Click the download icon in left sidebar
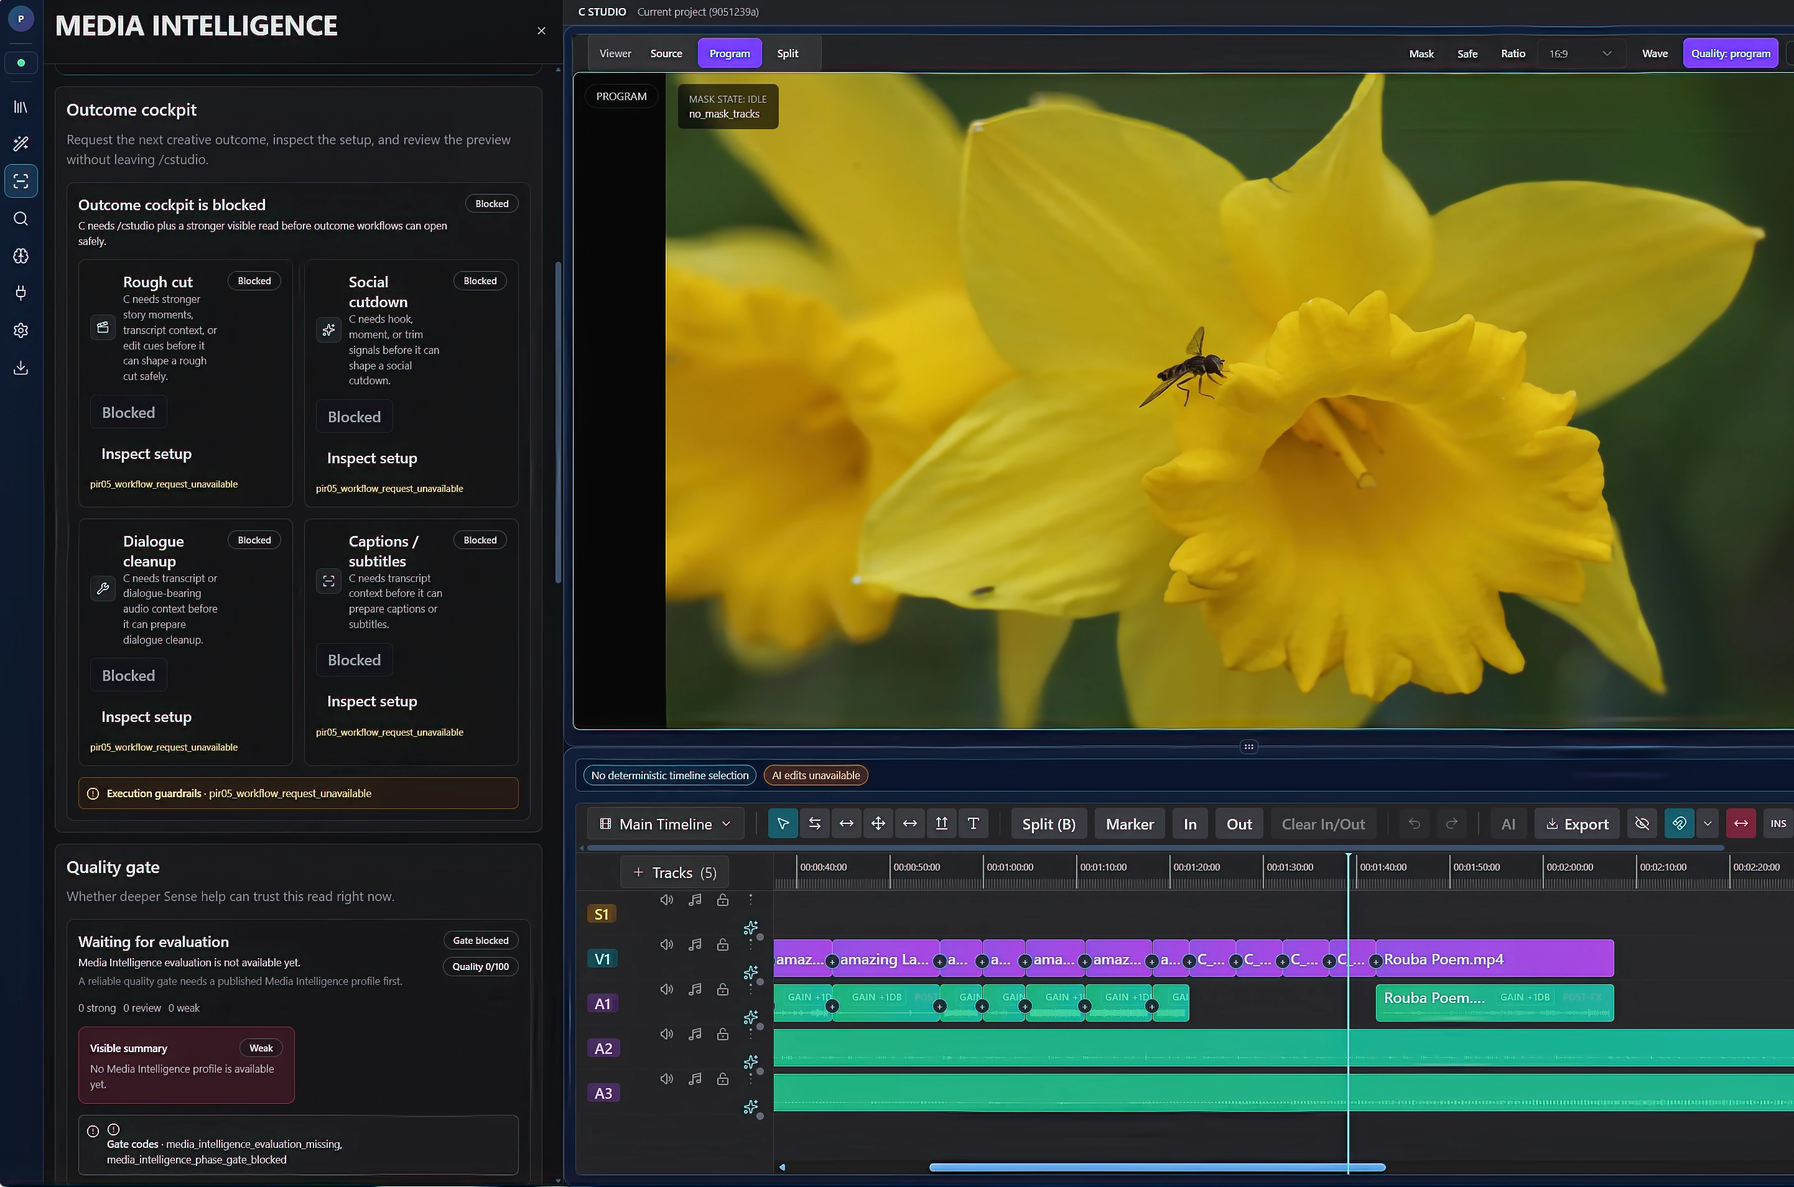The height and width of the screenshot is (1187, 1794). pos(21,368)
